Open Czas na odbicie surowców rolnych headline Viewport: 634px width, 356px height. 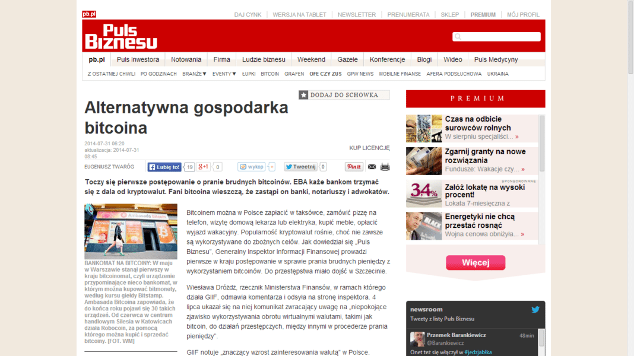point(478,123)
